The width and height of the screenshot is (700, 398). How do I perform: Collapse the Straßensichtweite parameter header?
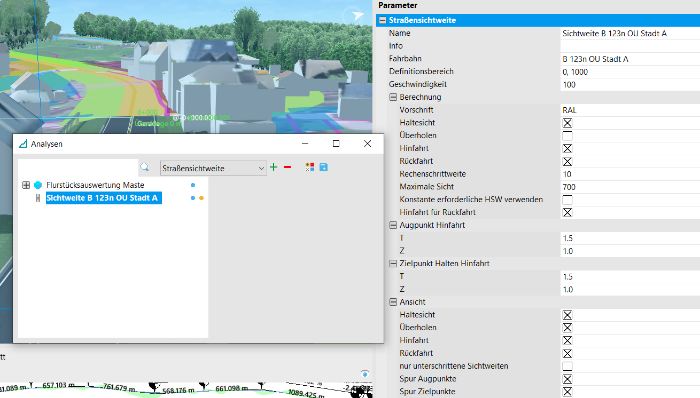(x=383, y=20)
